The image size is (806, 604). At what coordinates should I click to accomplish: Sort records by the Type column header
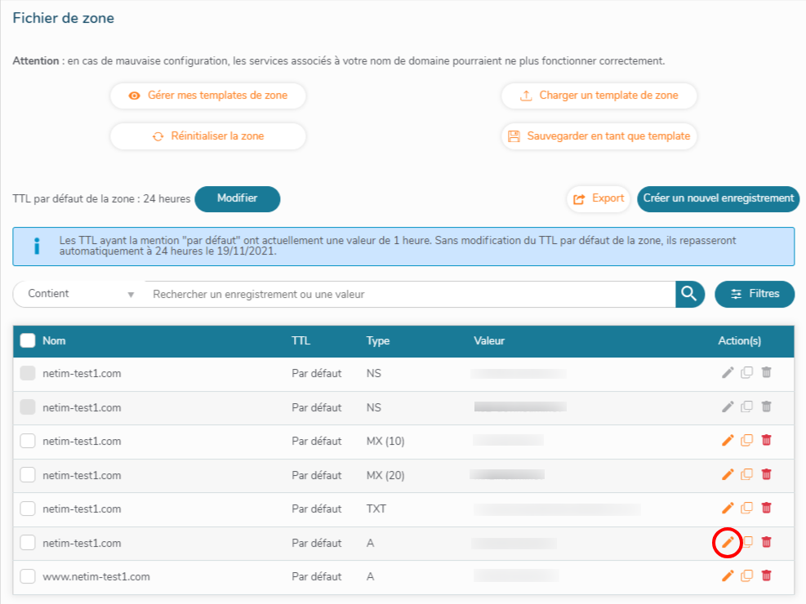377,341
